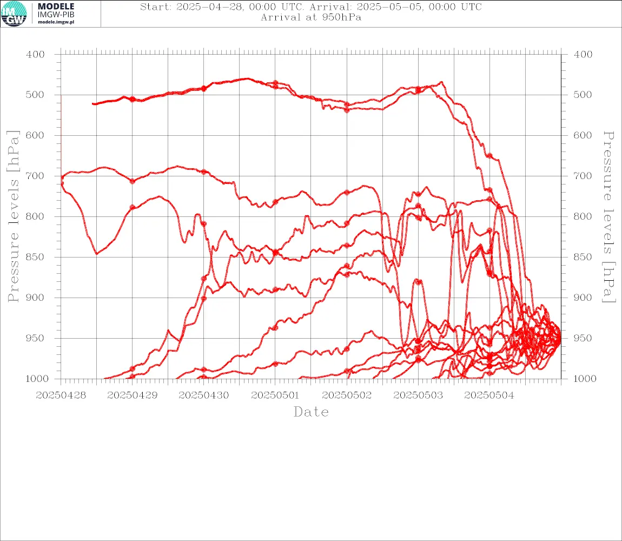Click the right axis 600 label
The height and width of the screenshot is (541, 622).
583,135
